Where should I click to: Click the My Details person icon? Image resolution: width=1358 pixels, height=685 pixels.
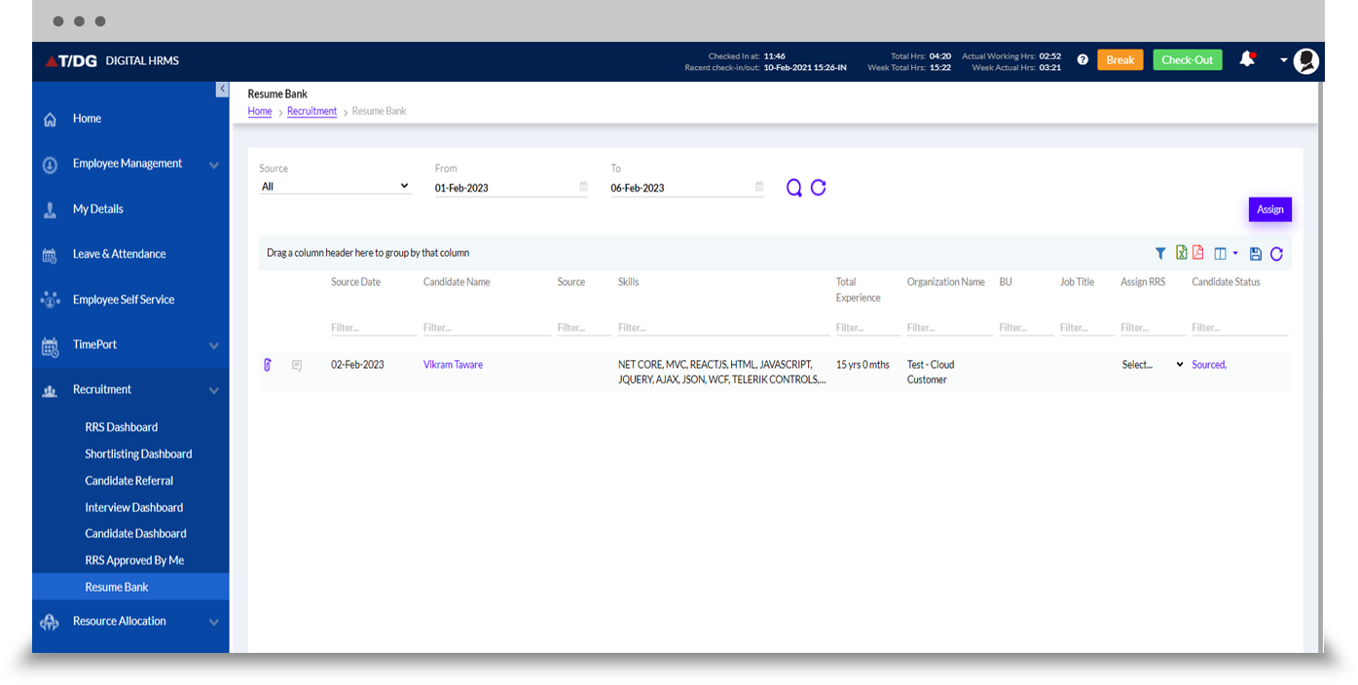[50, 210]
